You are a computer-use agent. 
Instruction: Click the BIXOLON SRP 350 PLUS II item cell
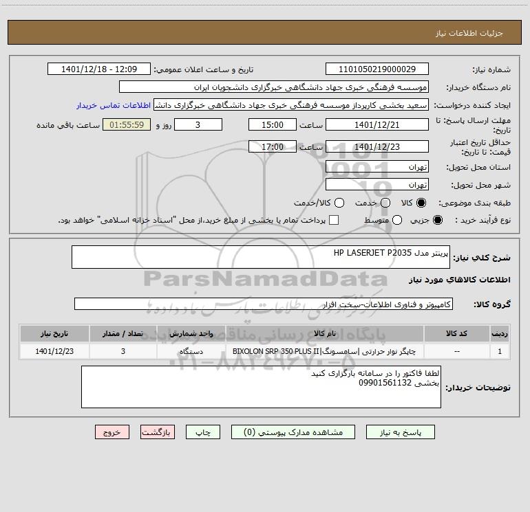tap(324, 351)
